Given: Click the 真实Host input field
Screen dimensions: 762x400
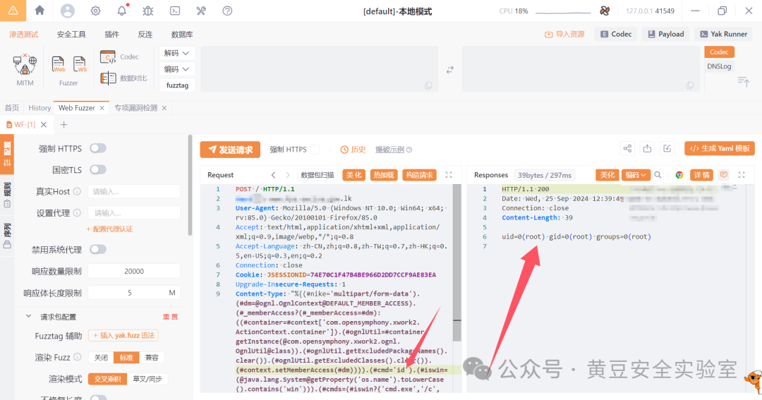Looking at the screenshot, I should pyautogui.click(x=134, y=191).
